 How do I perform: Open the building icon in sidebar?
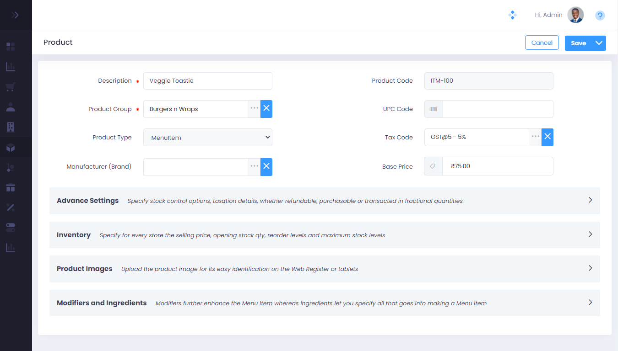click(11, 127)
